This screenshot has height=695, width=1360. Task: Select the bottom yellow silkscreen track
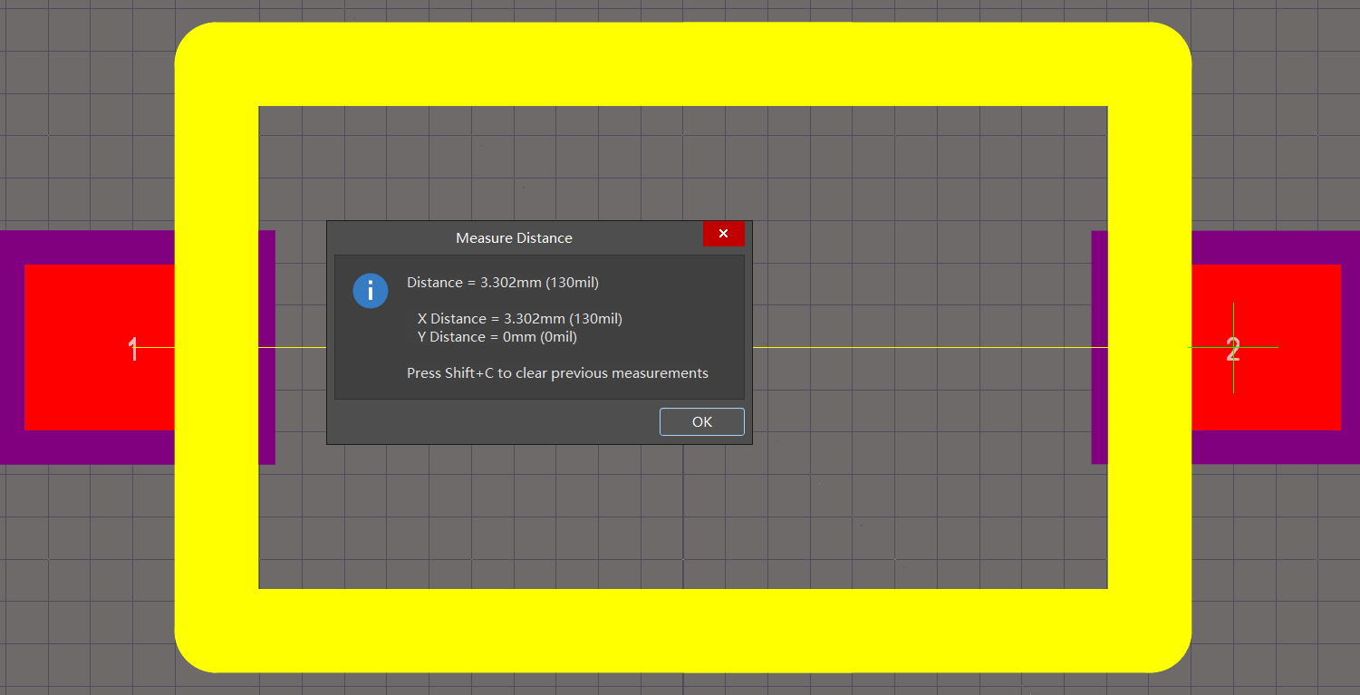click(680, 631)
